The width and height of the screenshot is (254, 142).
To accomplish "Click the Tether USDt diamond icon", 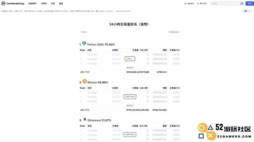I will (x=84, y=43).
